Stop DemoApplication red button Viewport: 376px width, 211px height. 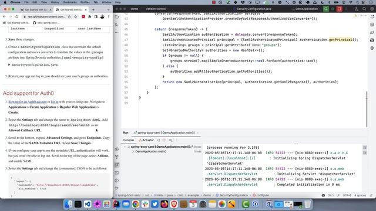340,9
